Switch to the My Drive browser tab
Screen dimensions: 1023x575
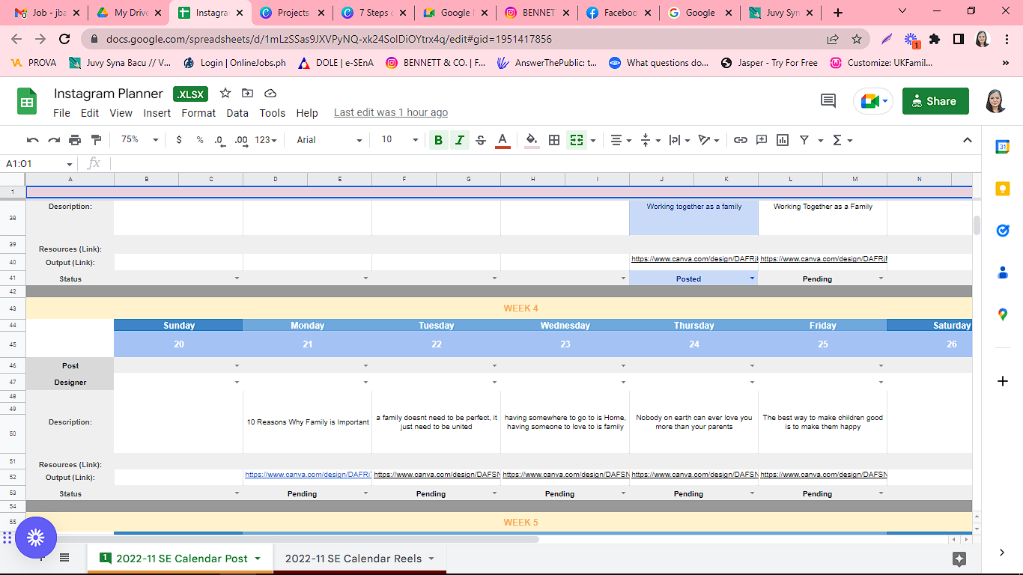point(132,13)
